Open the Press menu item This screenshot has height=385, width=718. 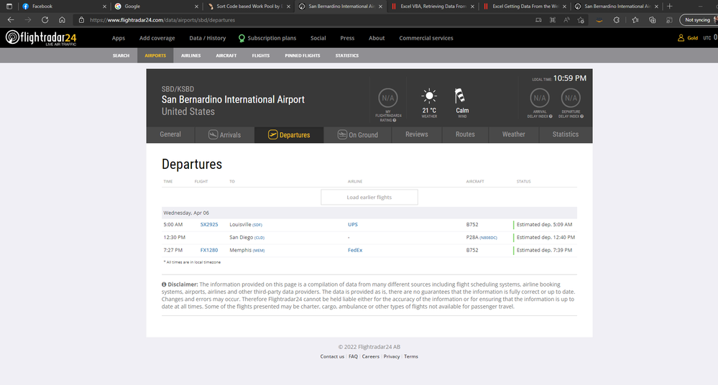coord(347,38)
